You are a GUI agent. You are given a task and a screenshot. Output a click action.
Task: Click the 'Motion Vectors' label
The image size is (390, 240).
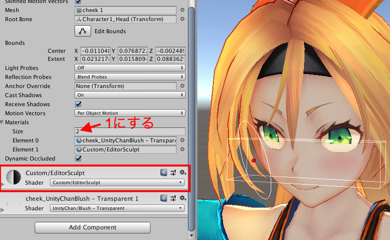(25, 113)
